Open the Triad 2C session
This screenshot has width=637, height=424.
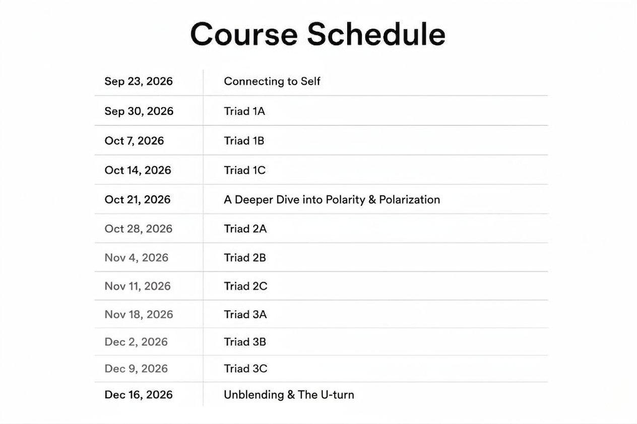(245, 287)
